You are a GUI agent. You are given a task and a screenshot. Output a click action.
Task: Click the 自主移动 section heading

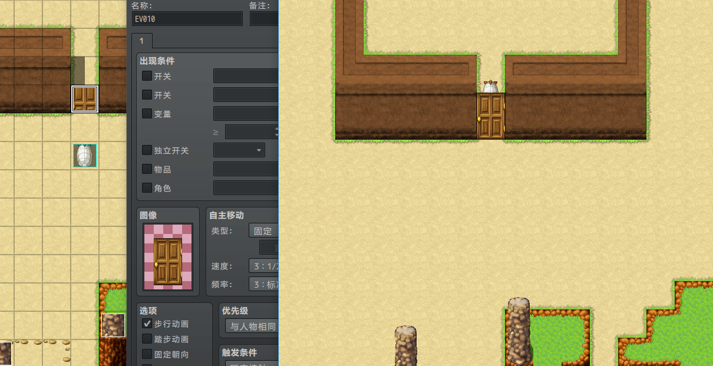[226, 215]
